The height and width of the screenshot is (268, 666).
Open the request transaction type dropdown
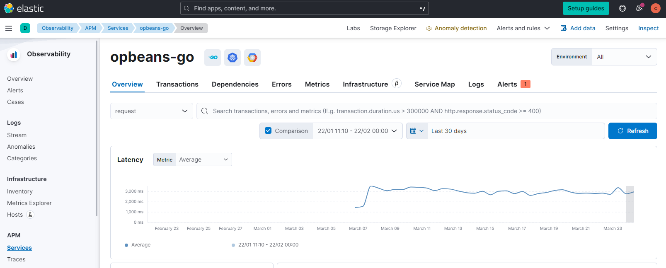[152, 111]
